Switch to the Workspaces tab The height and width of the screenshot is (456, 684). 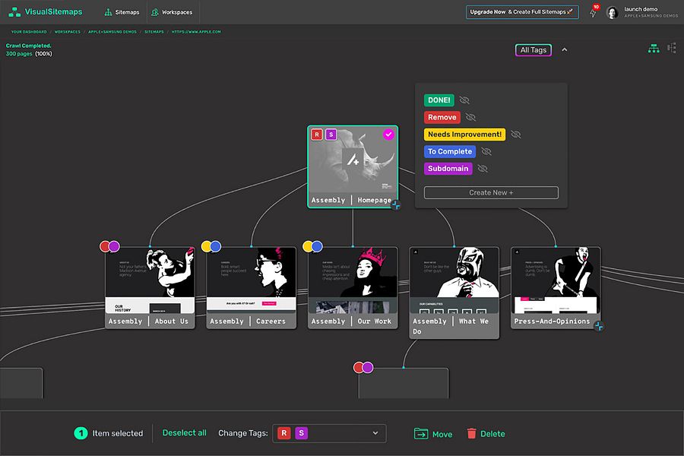pos(173,11)
